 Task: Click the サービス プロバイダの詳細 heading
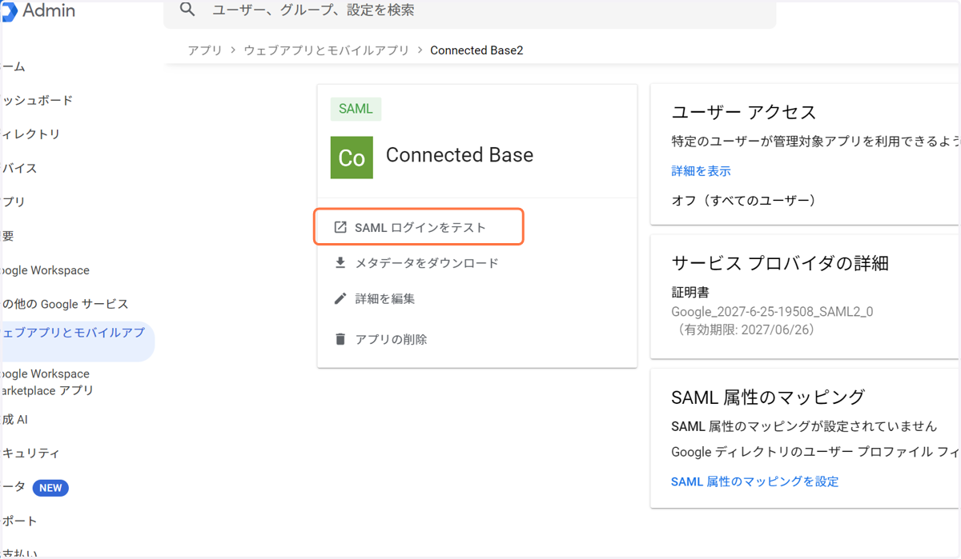coord(780,263)
